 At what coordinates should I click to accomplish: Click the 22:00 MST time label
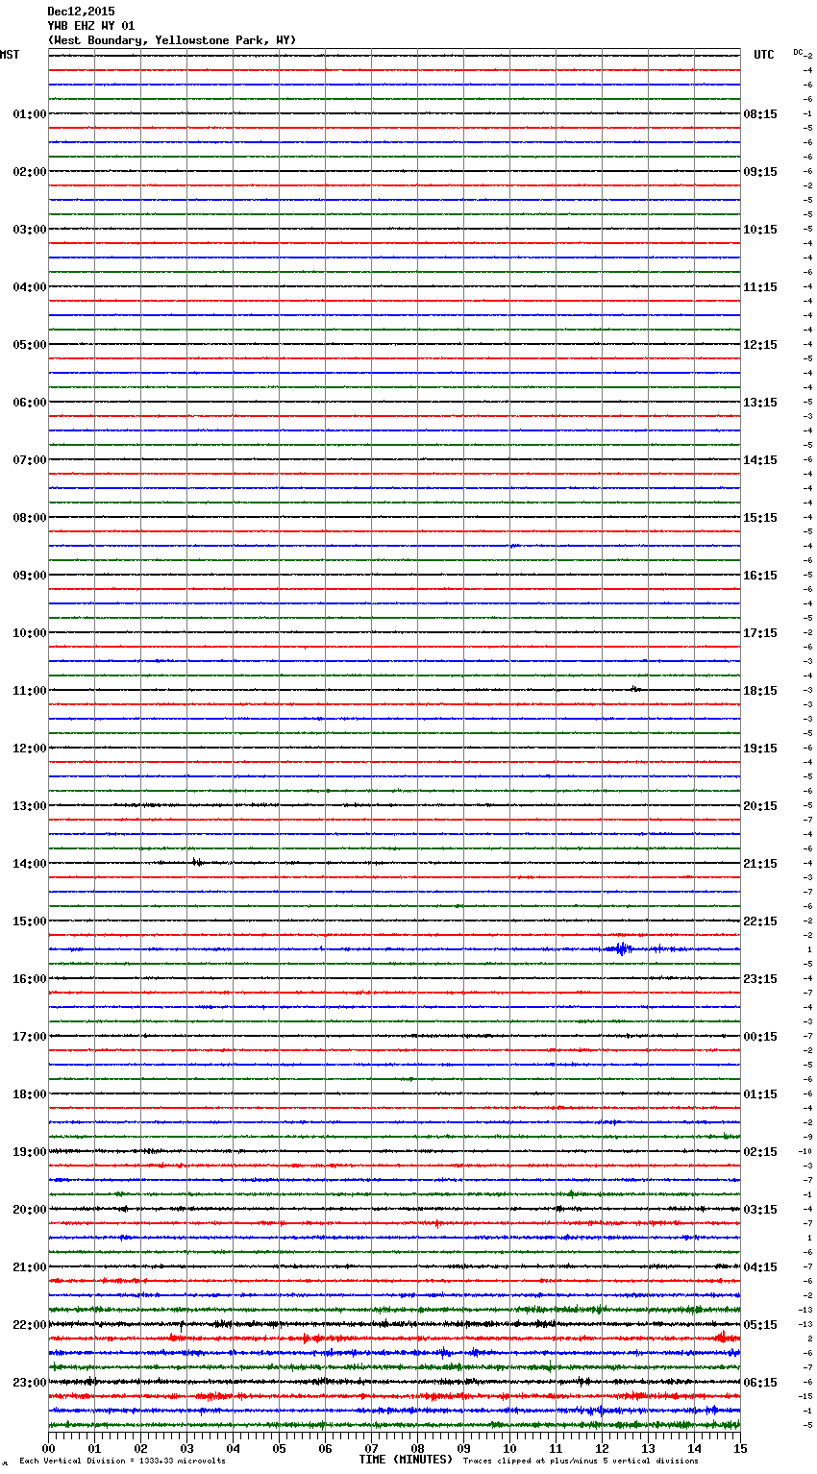(30, 1325)
